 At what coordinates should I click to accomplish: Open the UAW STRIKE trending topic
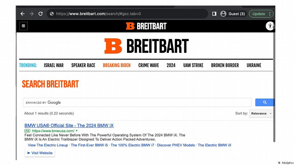[193, 65]
